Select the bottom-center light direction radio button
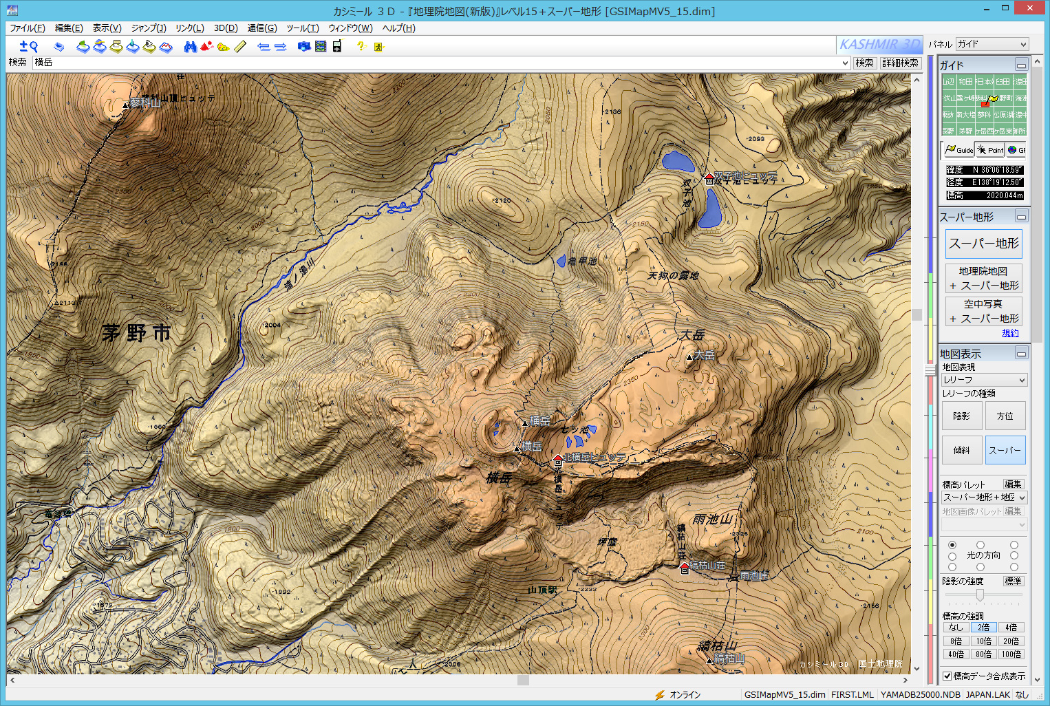Viewport: 1050px width, 706px height. click(x=981, y=567)
